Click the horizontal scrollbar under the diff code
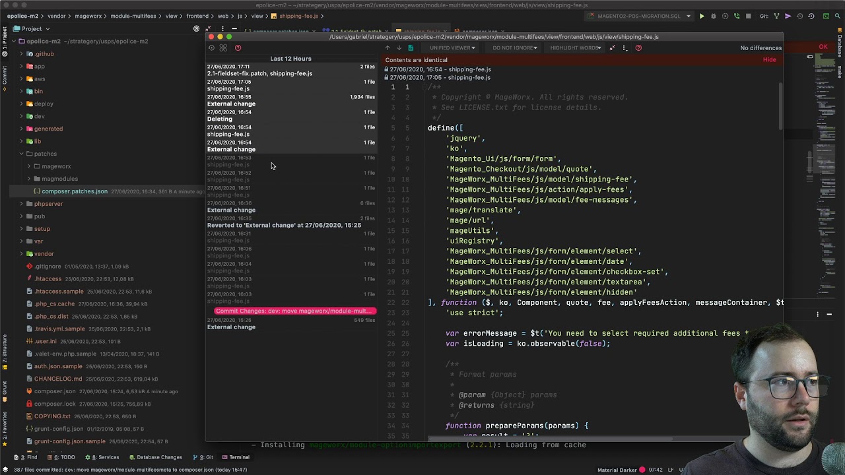845x475 pixels. pyautogui.click(x=551, y=439)
